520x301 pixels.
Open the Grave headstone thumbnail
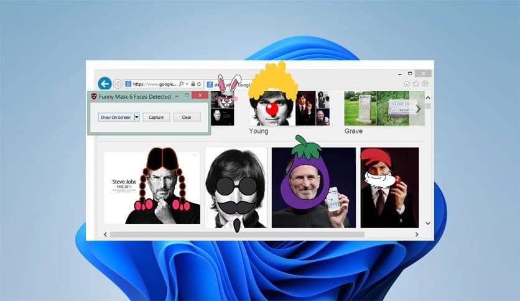tap(360, 108)
